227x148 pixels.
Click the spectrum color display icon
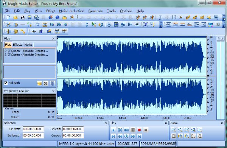coord(210,25)
